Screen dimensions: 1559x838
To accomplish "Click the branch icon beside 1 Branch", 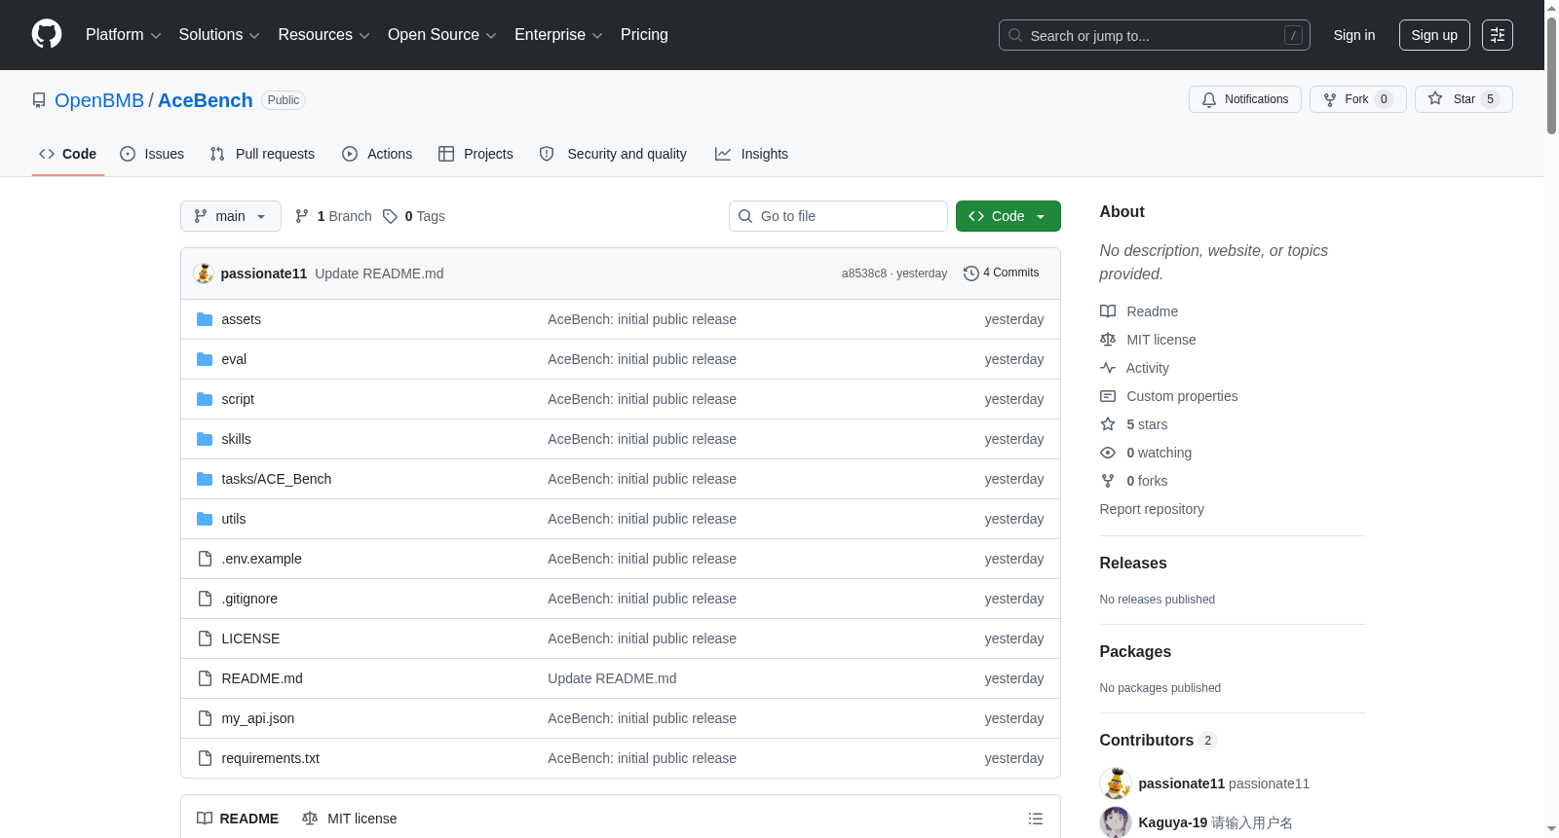I will pyautogui.click(x=302, y=216).
